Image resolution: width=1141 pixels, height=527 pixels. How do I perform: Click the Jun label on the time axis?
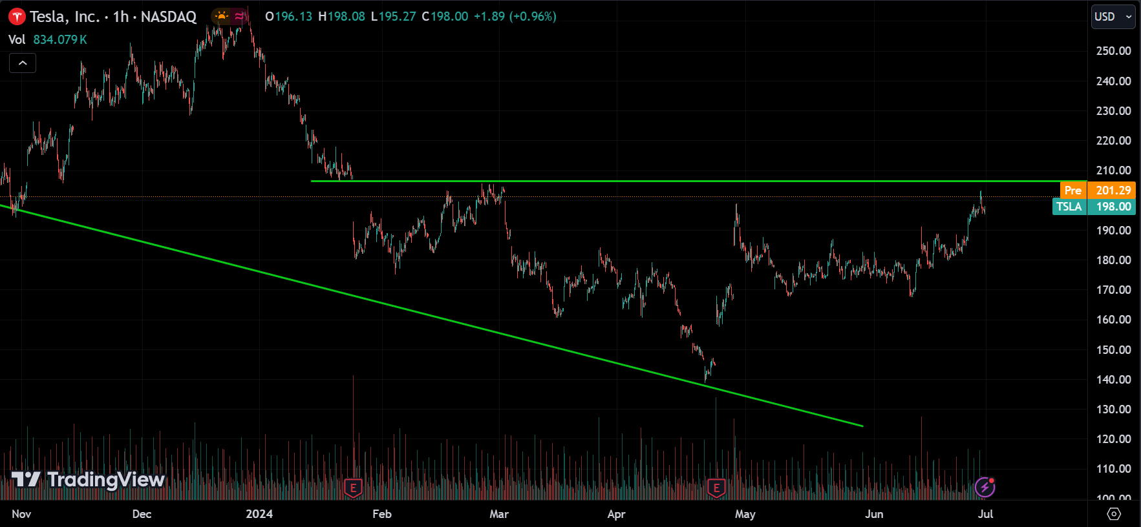[x=874, y=514]
